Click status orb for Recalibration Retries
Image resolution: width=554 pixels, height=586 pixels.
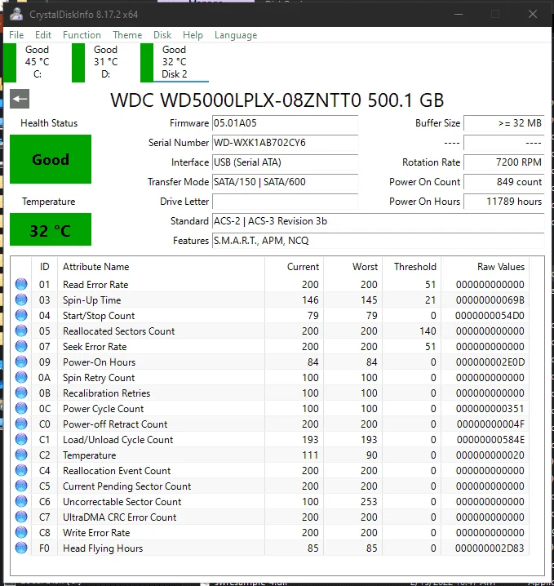click(21, 393)
